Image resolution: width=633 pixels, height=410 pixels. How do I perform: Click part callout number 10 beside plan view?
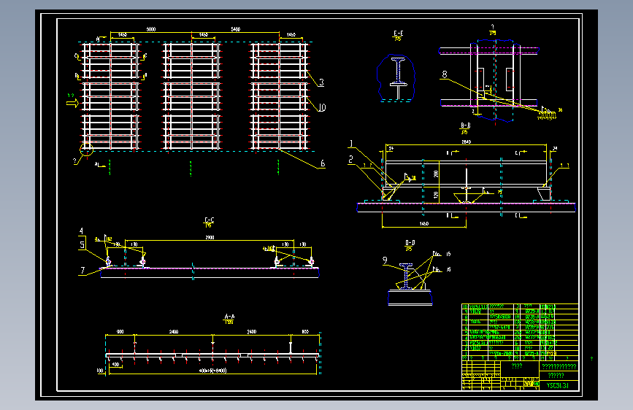coord(322,107)
